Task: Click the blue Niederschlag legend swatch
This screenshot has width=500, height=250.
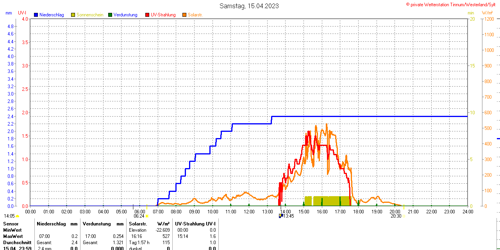Action: pos(36,15)
